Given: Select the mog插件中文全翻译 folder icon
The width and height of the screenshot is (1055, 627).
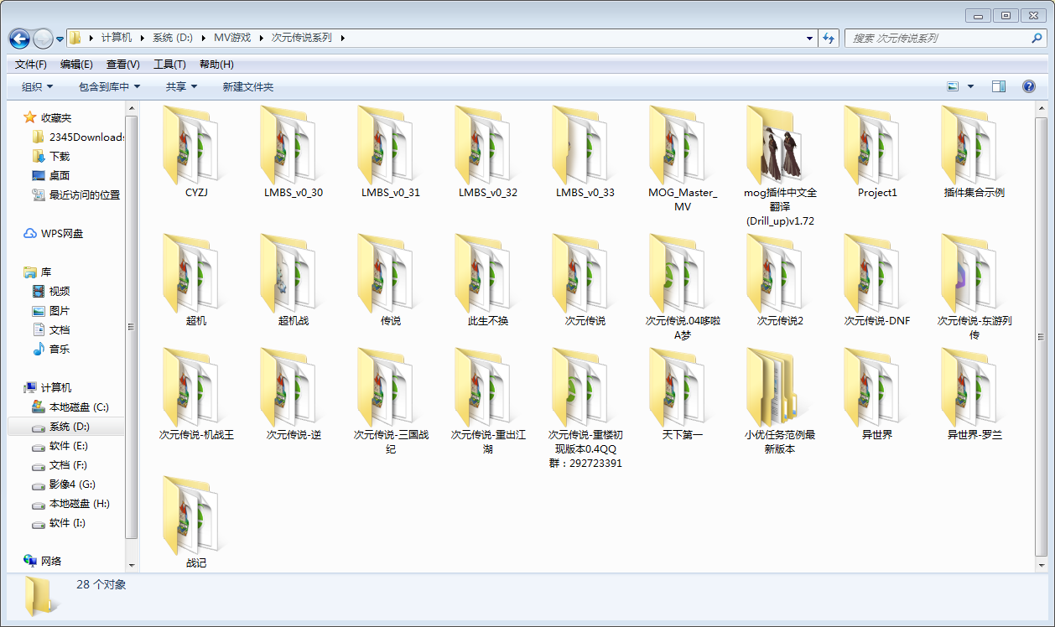Looking at the screenshot, I should click(779, 144).
